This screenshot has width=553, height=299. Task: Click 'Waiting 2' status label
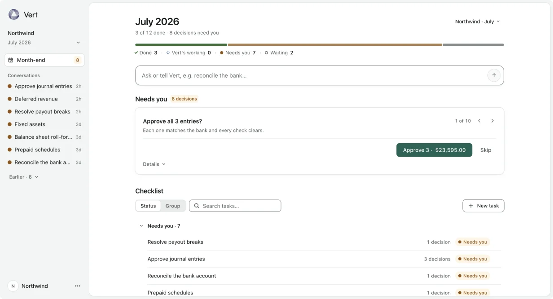click(x=279, y=53)
